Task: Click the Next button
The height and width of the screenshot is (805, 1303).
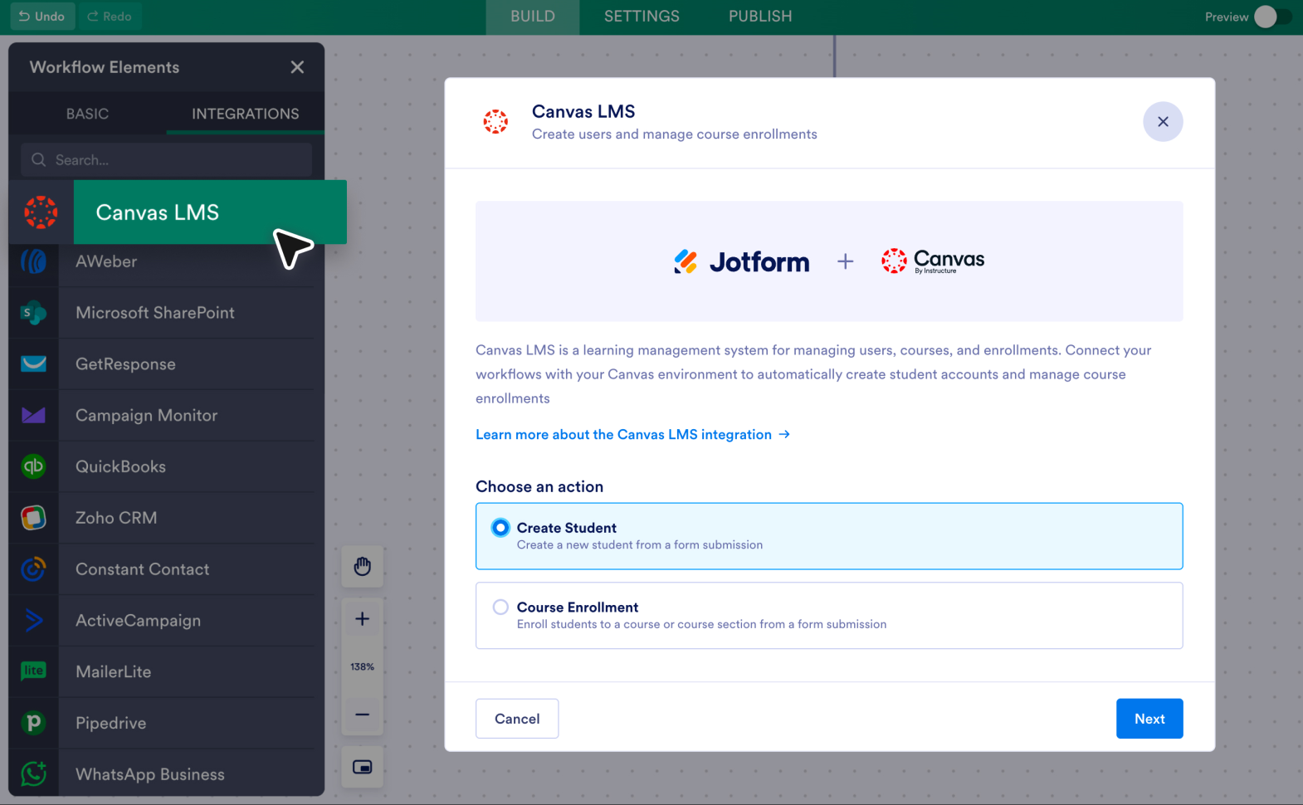Action: 1149,719
